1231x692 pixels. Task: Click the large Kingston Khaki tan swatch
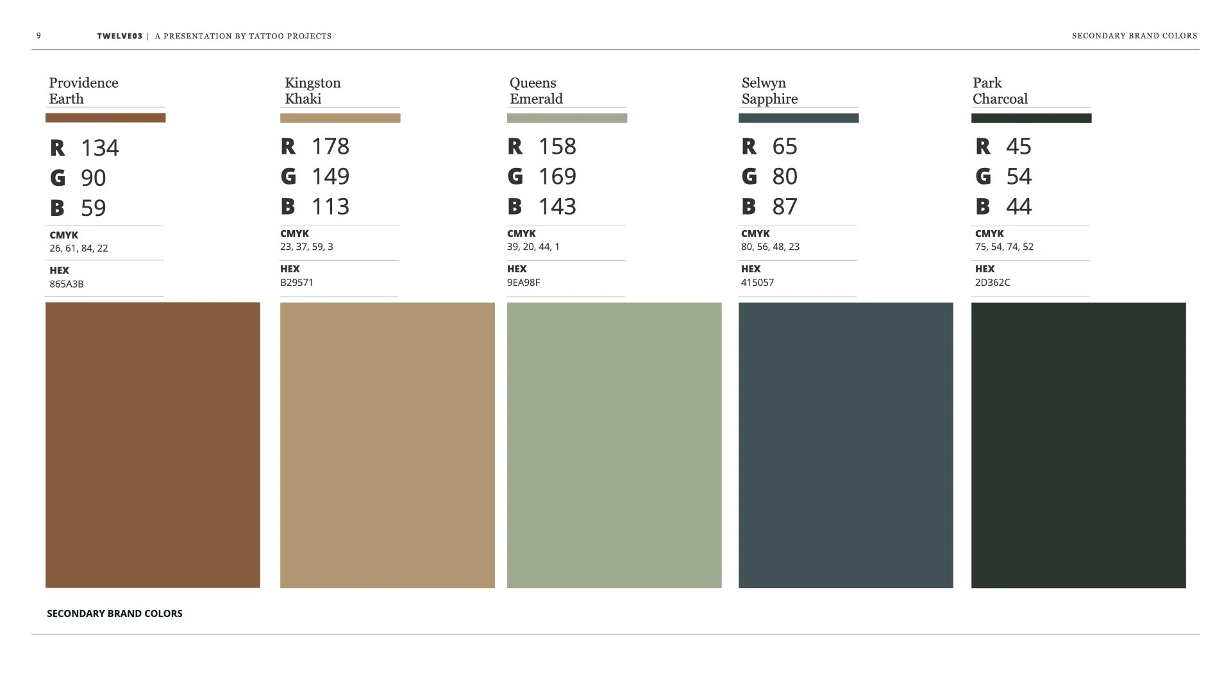click(387, 445)
